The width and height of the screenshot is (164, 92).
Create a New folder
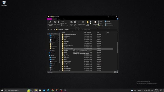pyautogui.click(x=88, y=23)
